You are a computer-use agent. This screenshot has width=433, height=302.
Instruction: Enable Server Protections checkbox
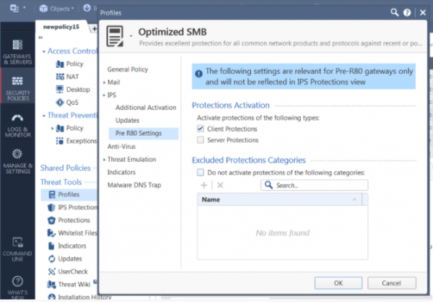201,139
